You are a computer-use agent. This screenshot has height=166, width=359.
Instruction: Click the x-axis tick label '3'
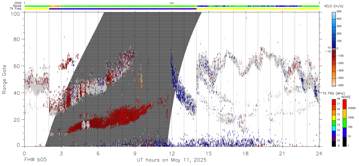pos(61,153)
